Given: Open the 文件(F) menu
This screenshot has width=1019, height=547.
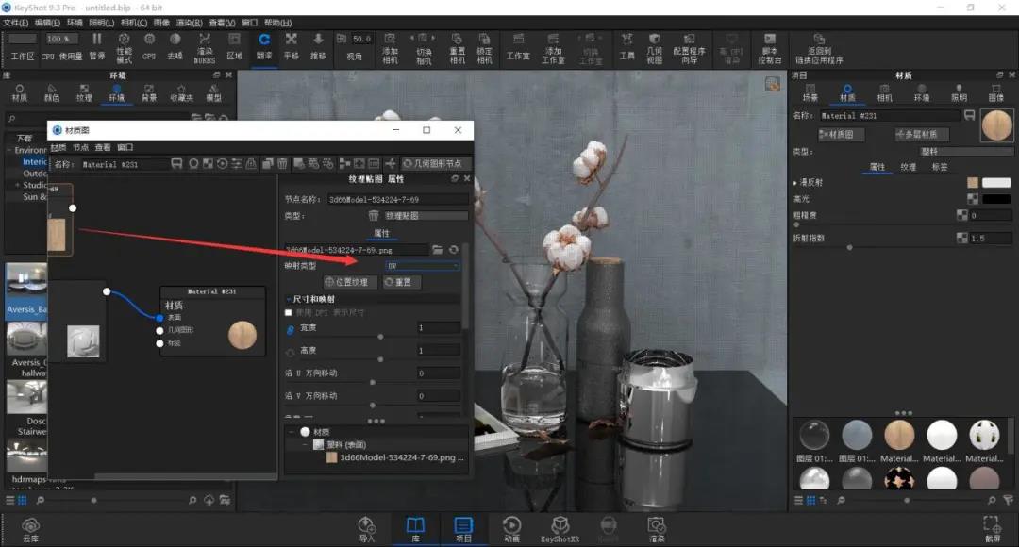Looking at the screenshot, I should (16, 23).
